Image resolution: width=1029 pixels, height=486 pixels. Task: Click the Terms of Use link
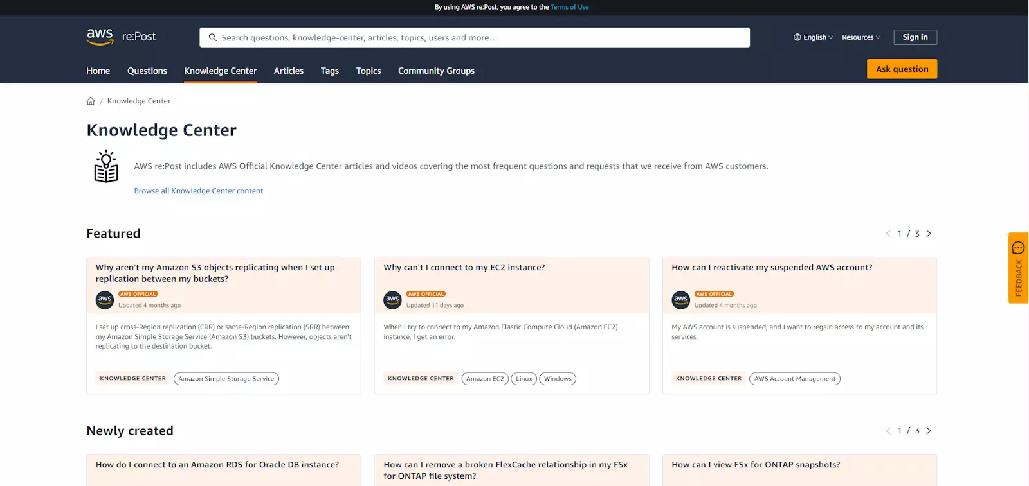coord(569,7)
